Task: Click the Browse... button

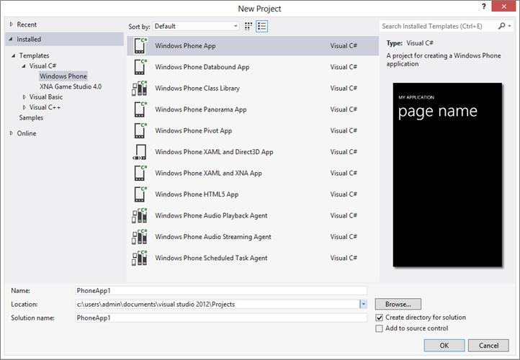Action: pyautogui.click(x=398, y=304)
